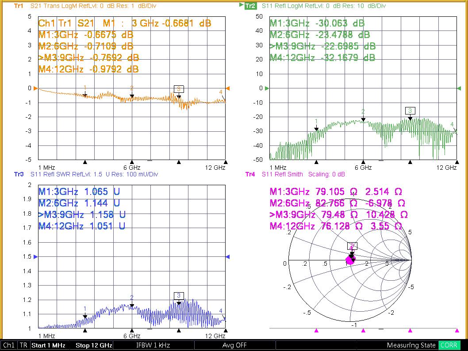Click the Avg OFF status entry

coord(234,345)
